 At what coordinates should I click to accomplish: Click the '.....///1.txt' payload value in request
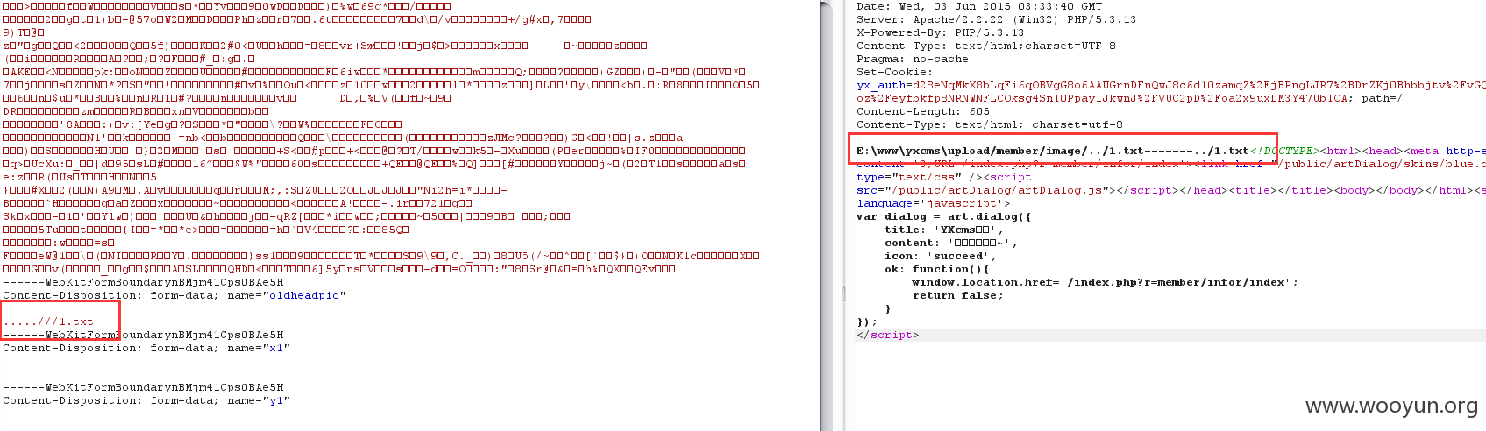(x=48, y=321)
